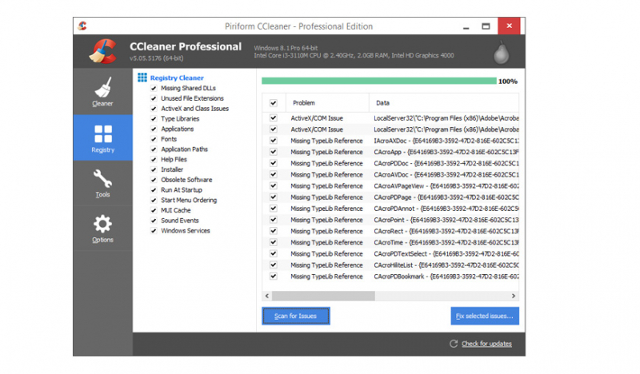Select the CAcroRect result row
640x374 pixels.
click(x=390, y=231)
